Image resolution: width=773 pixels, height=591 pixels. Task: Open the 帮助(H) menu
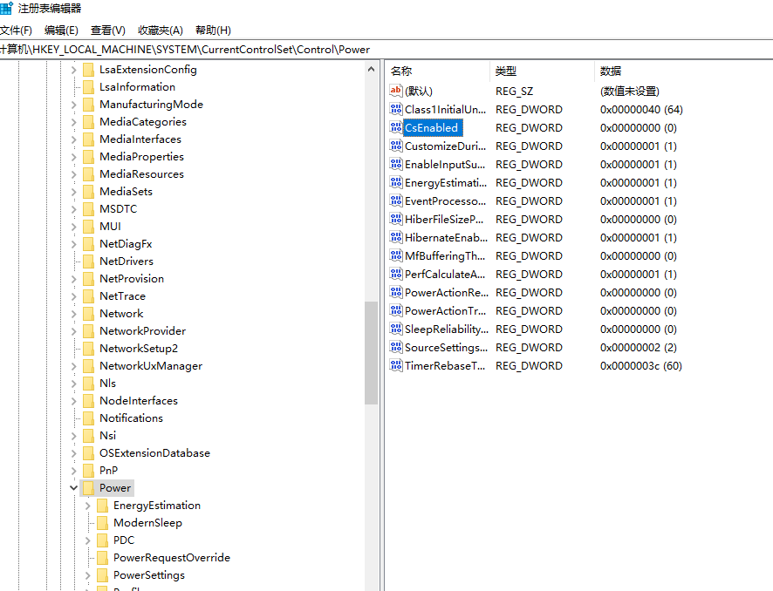pos(213,30)
